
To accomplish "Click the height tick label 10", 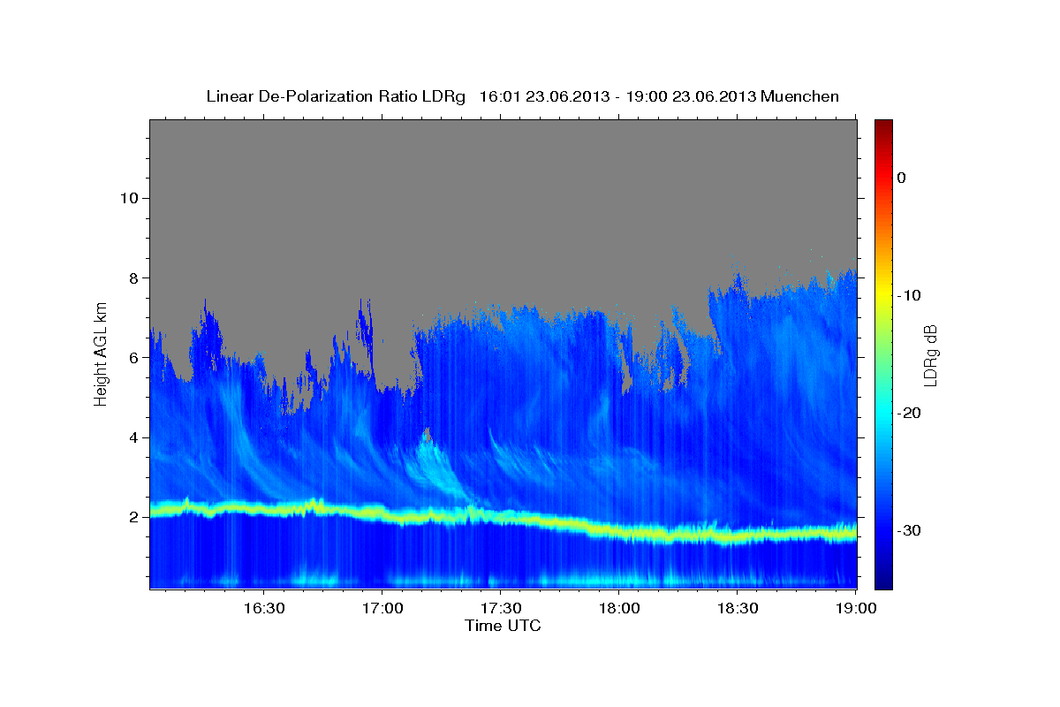I will [129, 198].
